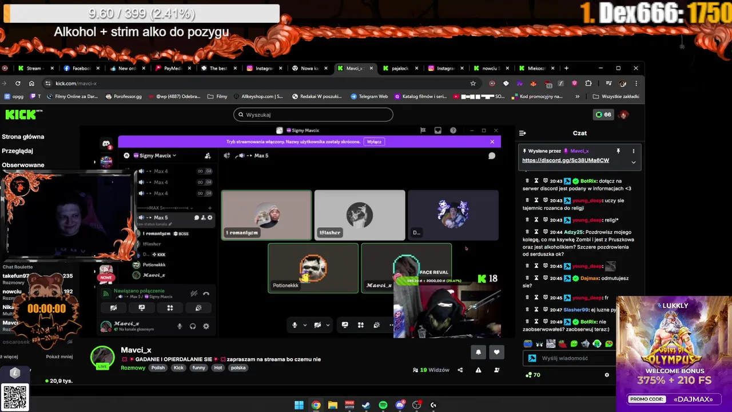Viewport: 732px width, 412px height.
Task: Share the stream with share icon
Action: (x=460, y=370)
